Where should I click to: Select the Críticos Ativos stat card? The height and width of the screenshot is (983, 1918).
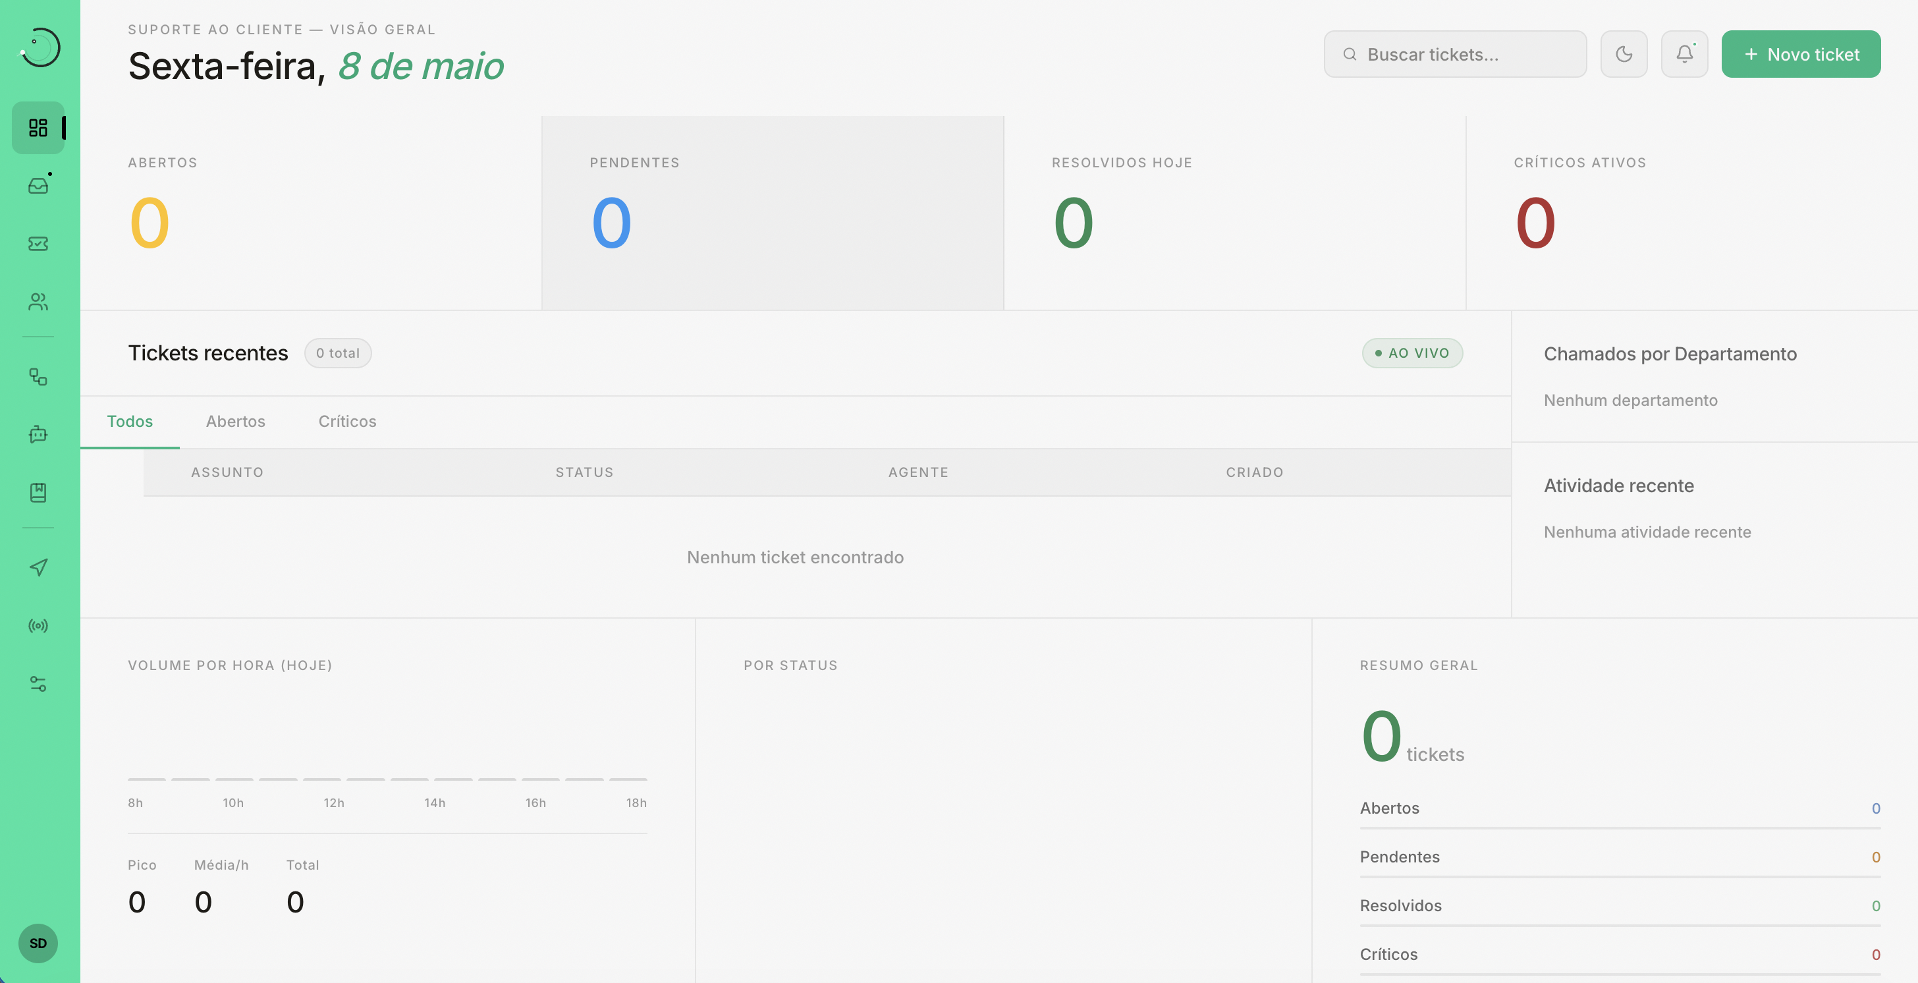point(1691,213)
